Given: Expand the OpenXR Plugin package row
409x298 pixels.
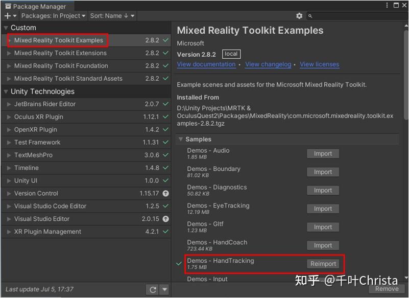Looking at the screenshot, I should [x=9, y=129].
